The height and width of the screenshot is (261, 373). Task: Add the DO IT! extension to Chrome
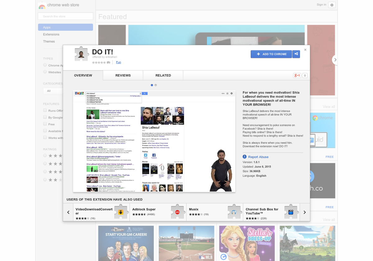271,54
